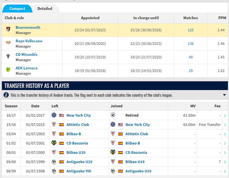This screenshot has height=178, width=229.
Task: Open details arrow for 16/17 transfer row
Action: tap(225, 115)
